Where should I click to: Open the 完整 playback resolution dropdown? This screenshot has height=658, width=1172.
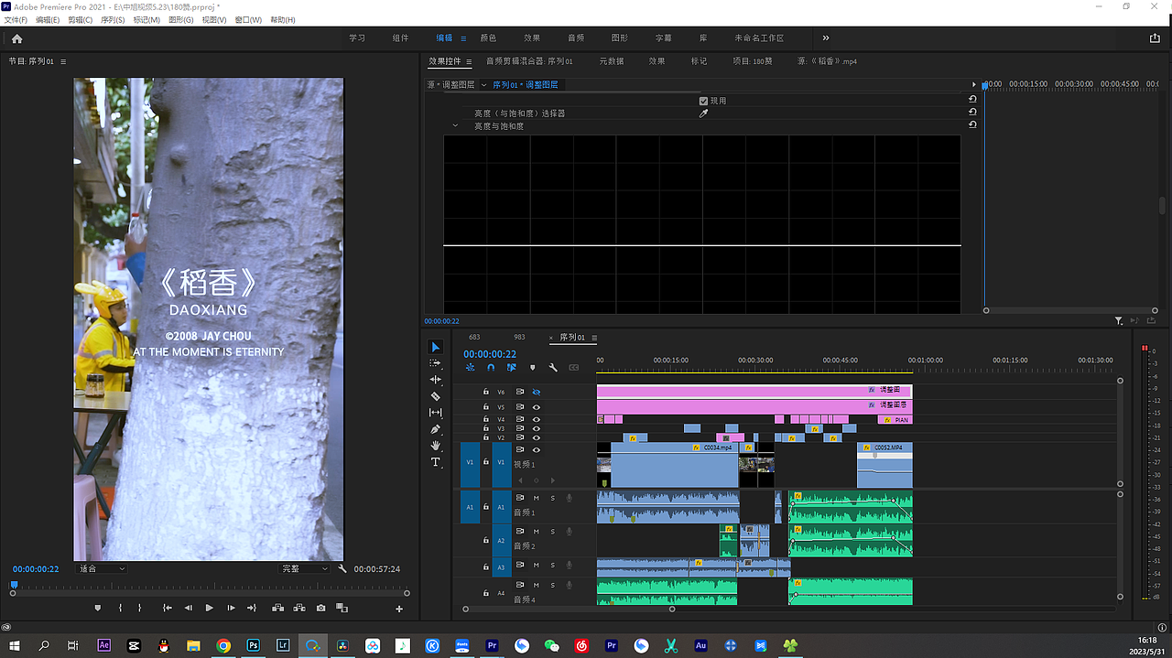pos(305,568)
